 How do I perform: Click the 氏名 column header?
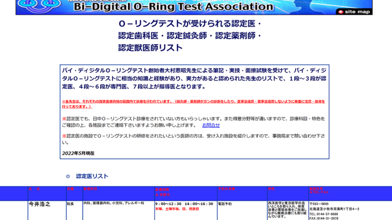34,189
